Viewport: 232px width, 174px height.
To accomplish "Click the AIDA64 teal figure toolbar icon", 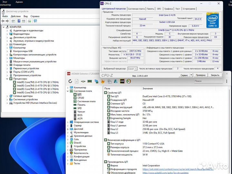I will point(116,81).
